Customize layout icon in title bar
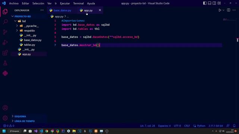Viewport: 239px width, 134px height. tap(219, 3)
